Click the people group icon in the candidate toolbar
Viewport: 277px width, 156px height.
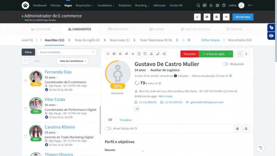pyautogui.click(x=151, y=54)
